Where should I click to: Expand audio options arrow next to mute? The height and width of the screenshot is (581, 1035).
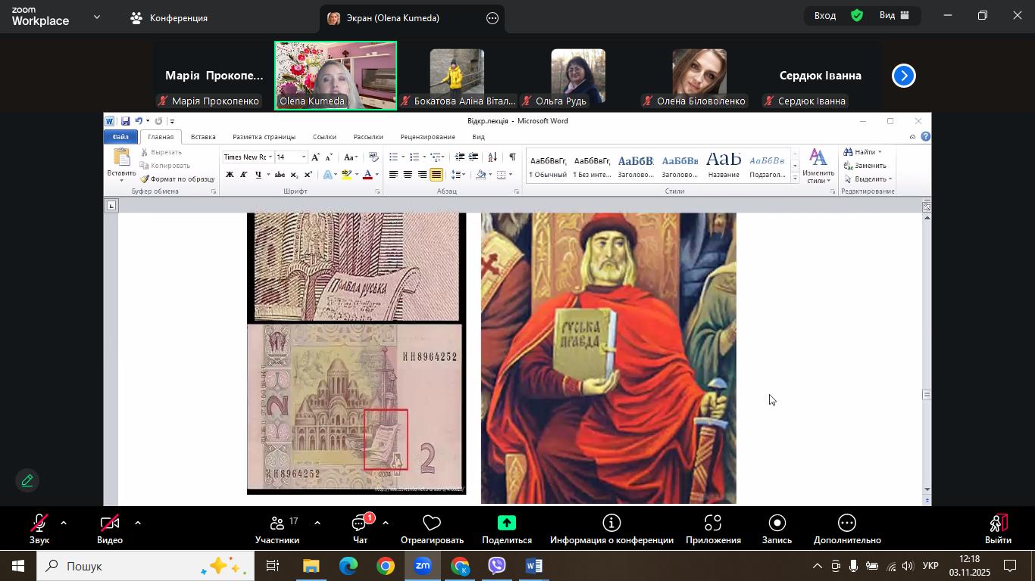click(64, 523)
